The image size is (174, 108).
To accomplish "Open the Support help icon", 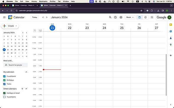I will tap(116, 17).
